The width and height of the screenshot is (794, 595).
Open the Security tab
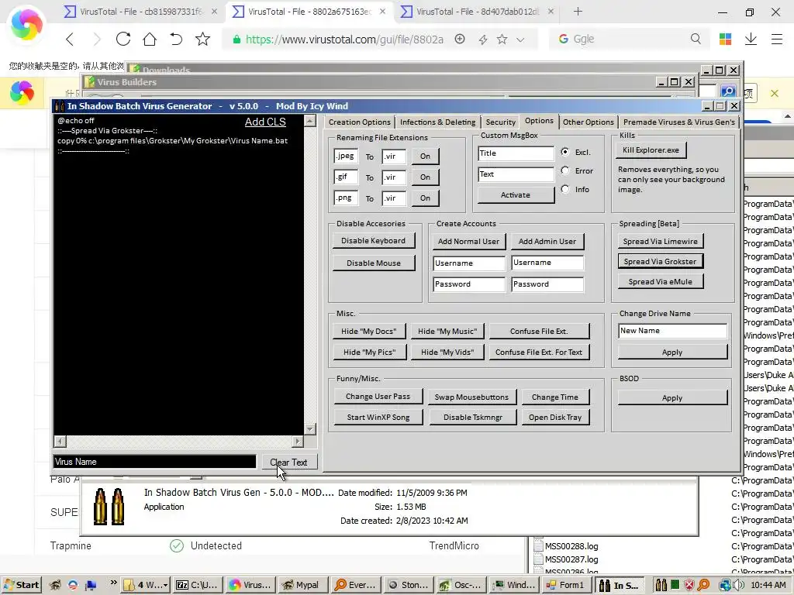point(500,122)
